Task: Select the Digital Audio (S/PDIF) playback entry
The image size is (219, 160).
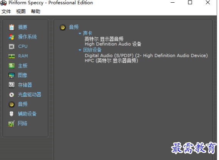Action: [146, 56]
